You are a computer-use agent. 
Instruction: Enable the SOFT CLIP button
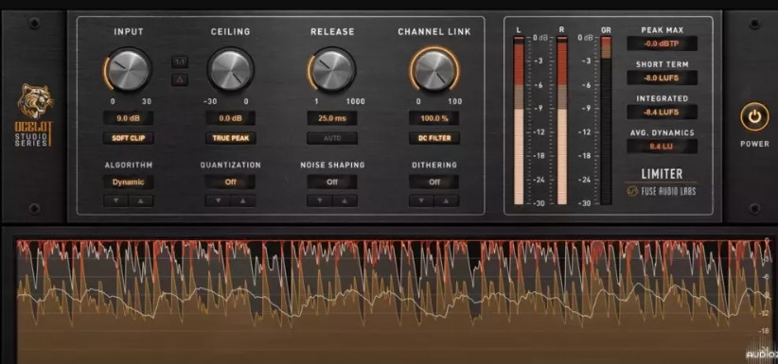[129, 138]
